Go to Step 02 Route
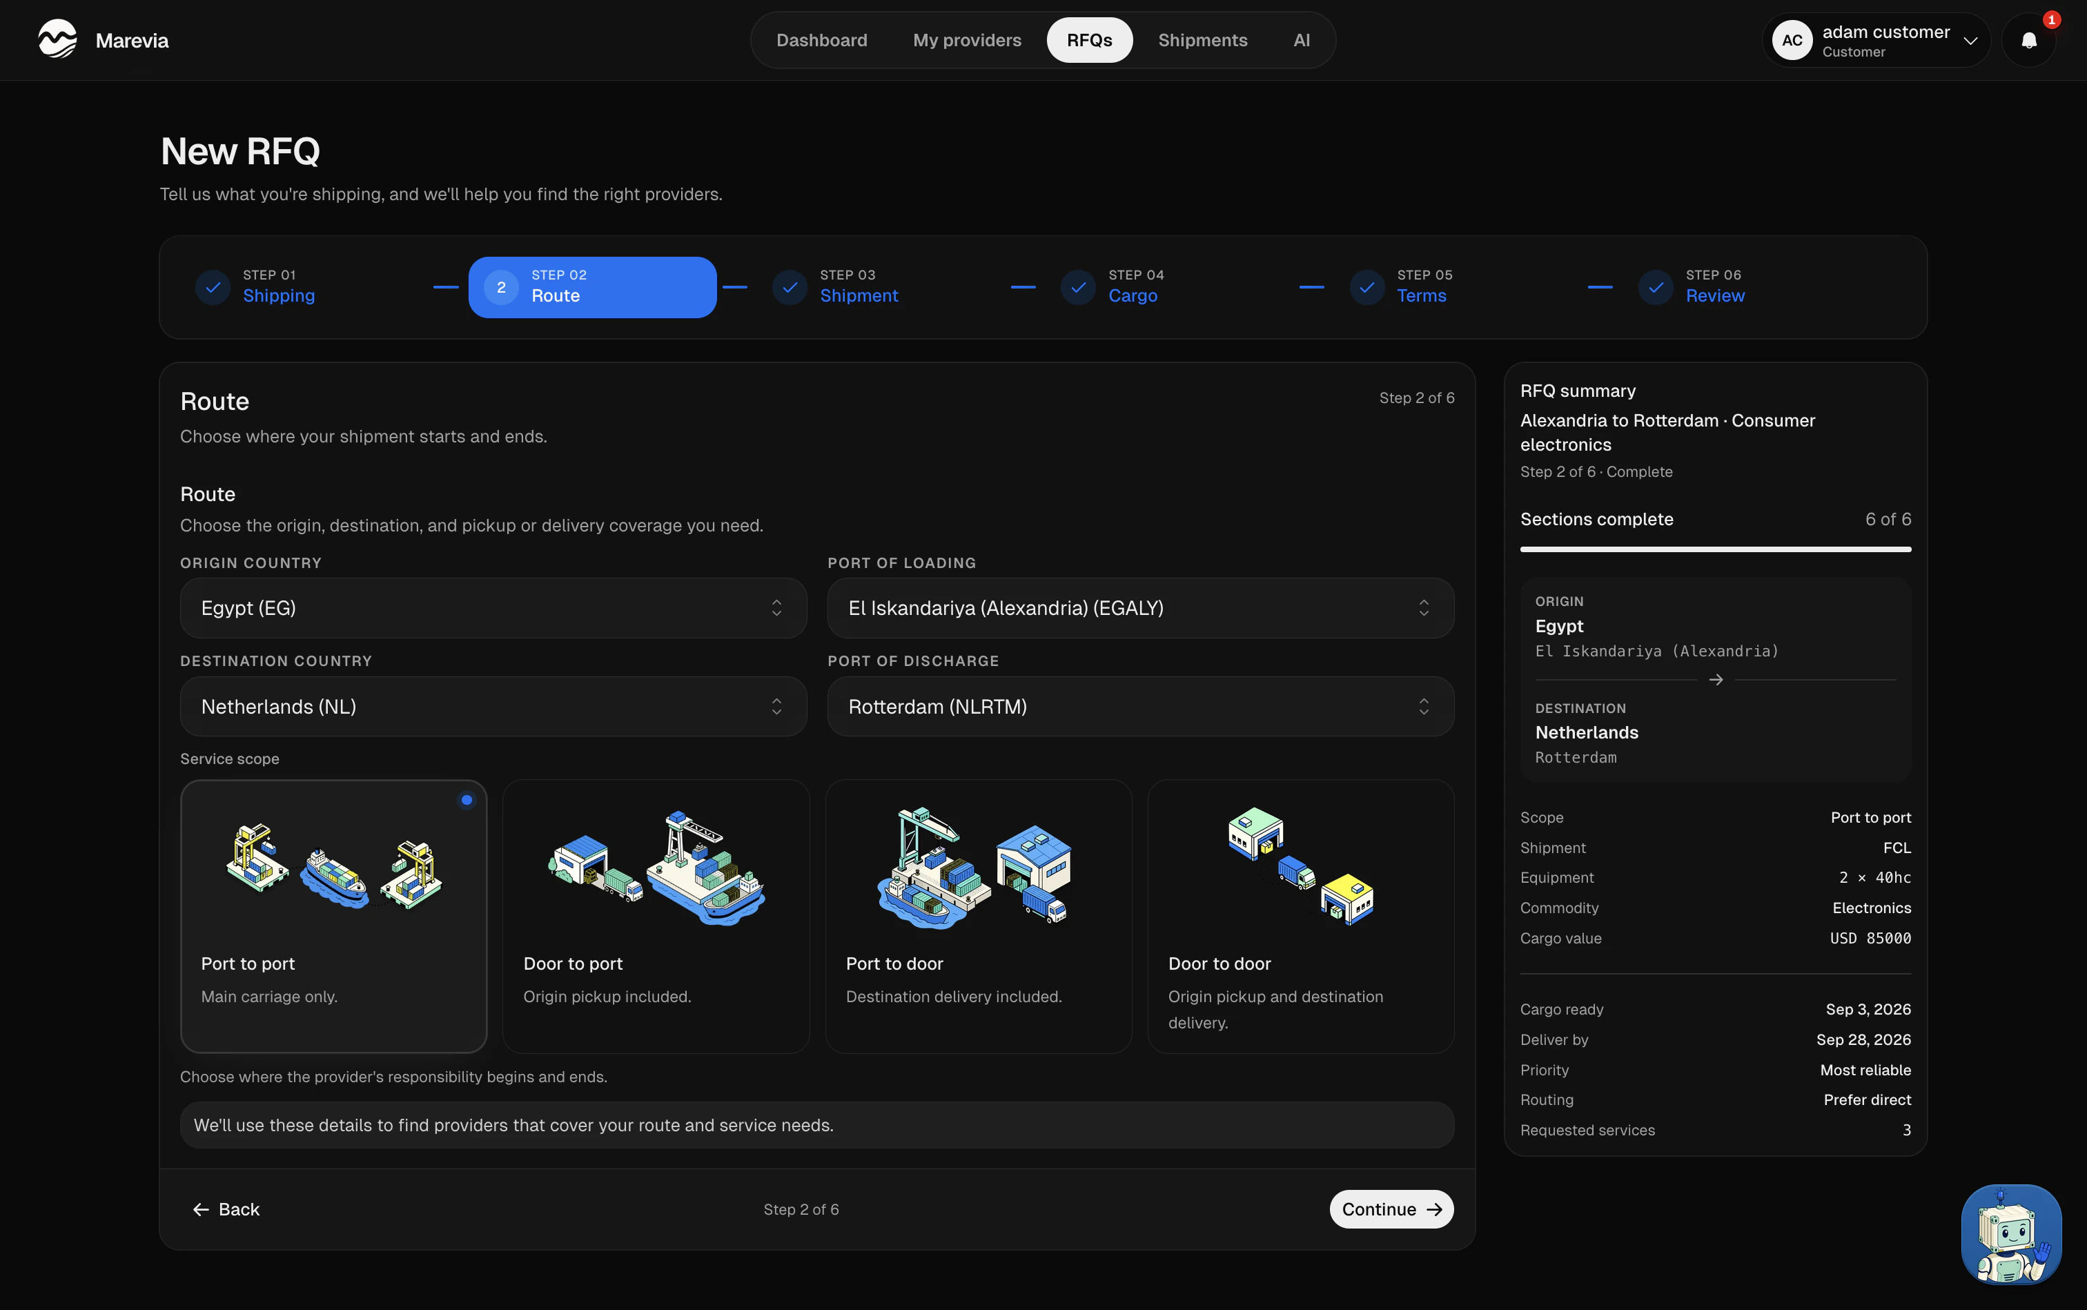 coord(593,288)
